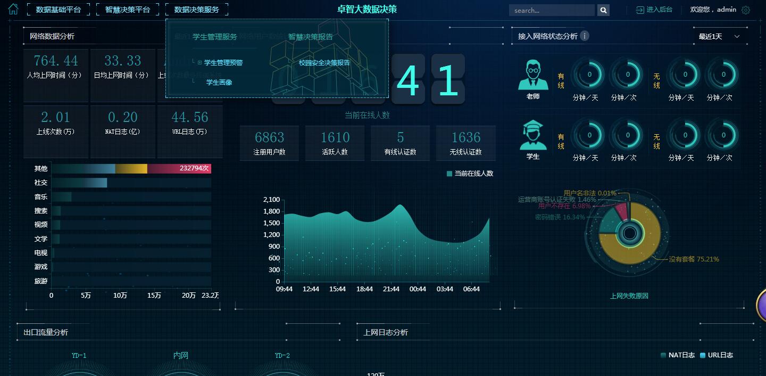
Task: Open the 最近1天 time range dropdown
Action: [719, 36]
